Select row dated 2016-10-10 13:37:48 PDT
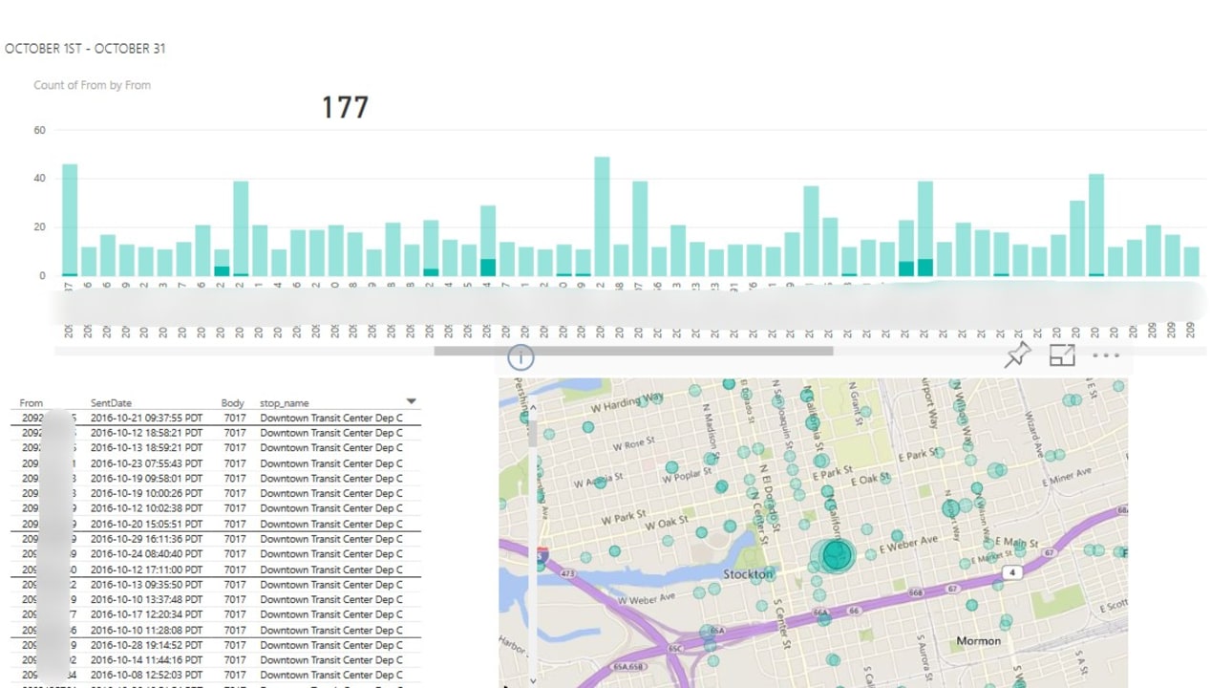Screen dimensions: 1211x688 click(216, 599)
